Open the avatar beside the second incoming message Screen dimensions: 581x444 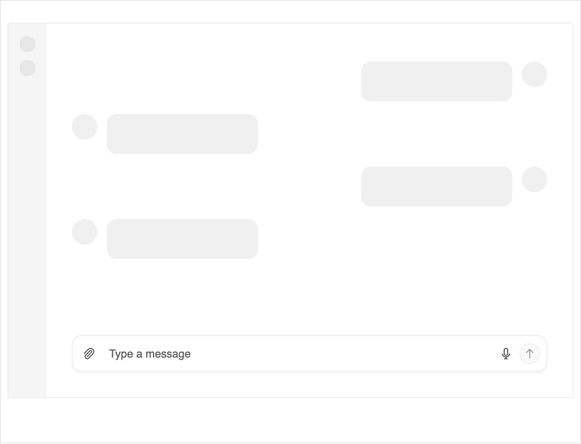point(85,232)
